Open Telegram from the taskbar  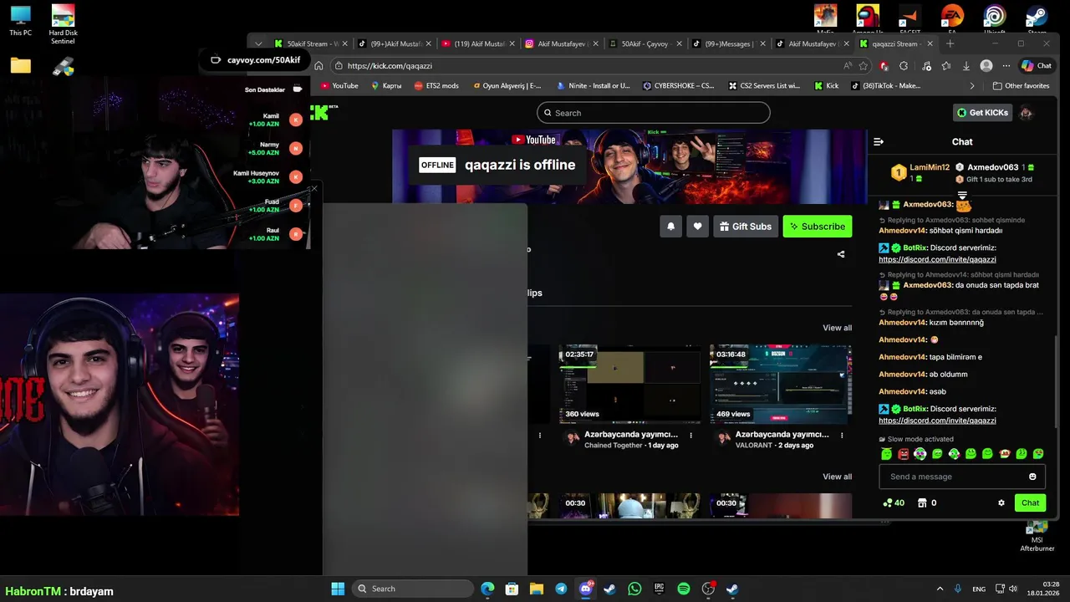point(561,589)
